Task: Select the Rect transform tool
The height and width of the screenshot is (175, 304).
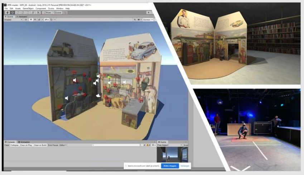Action: (28, 13)
